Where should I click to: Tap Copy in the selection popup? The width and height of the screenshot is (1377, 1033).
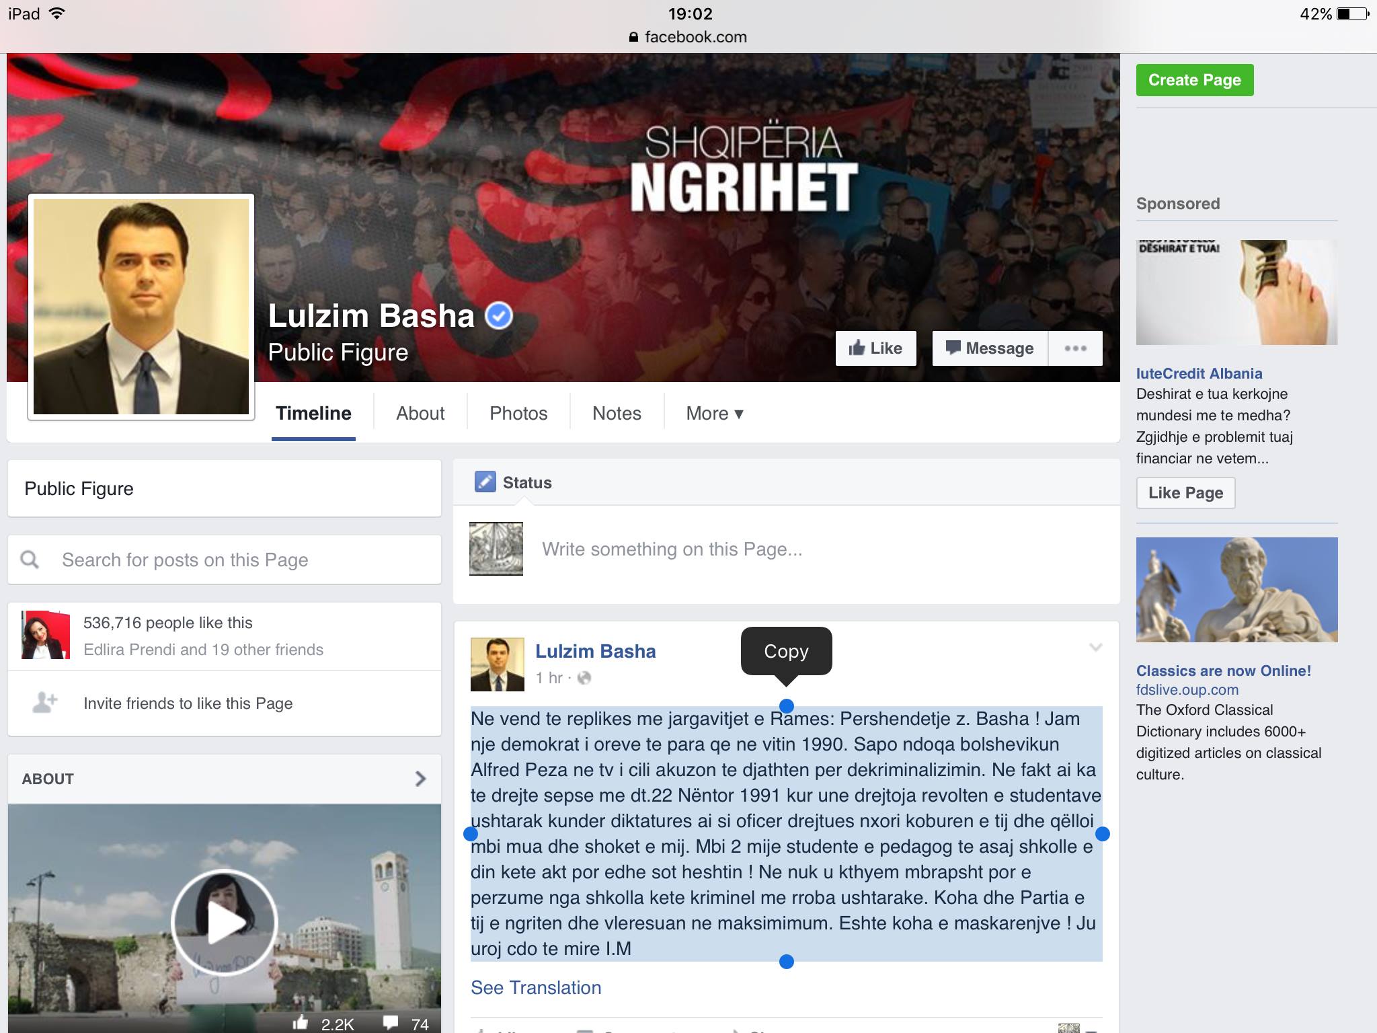787,651
